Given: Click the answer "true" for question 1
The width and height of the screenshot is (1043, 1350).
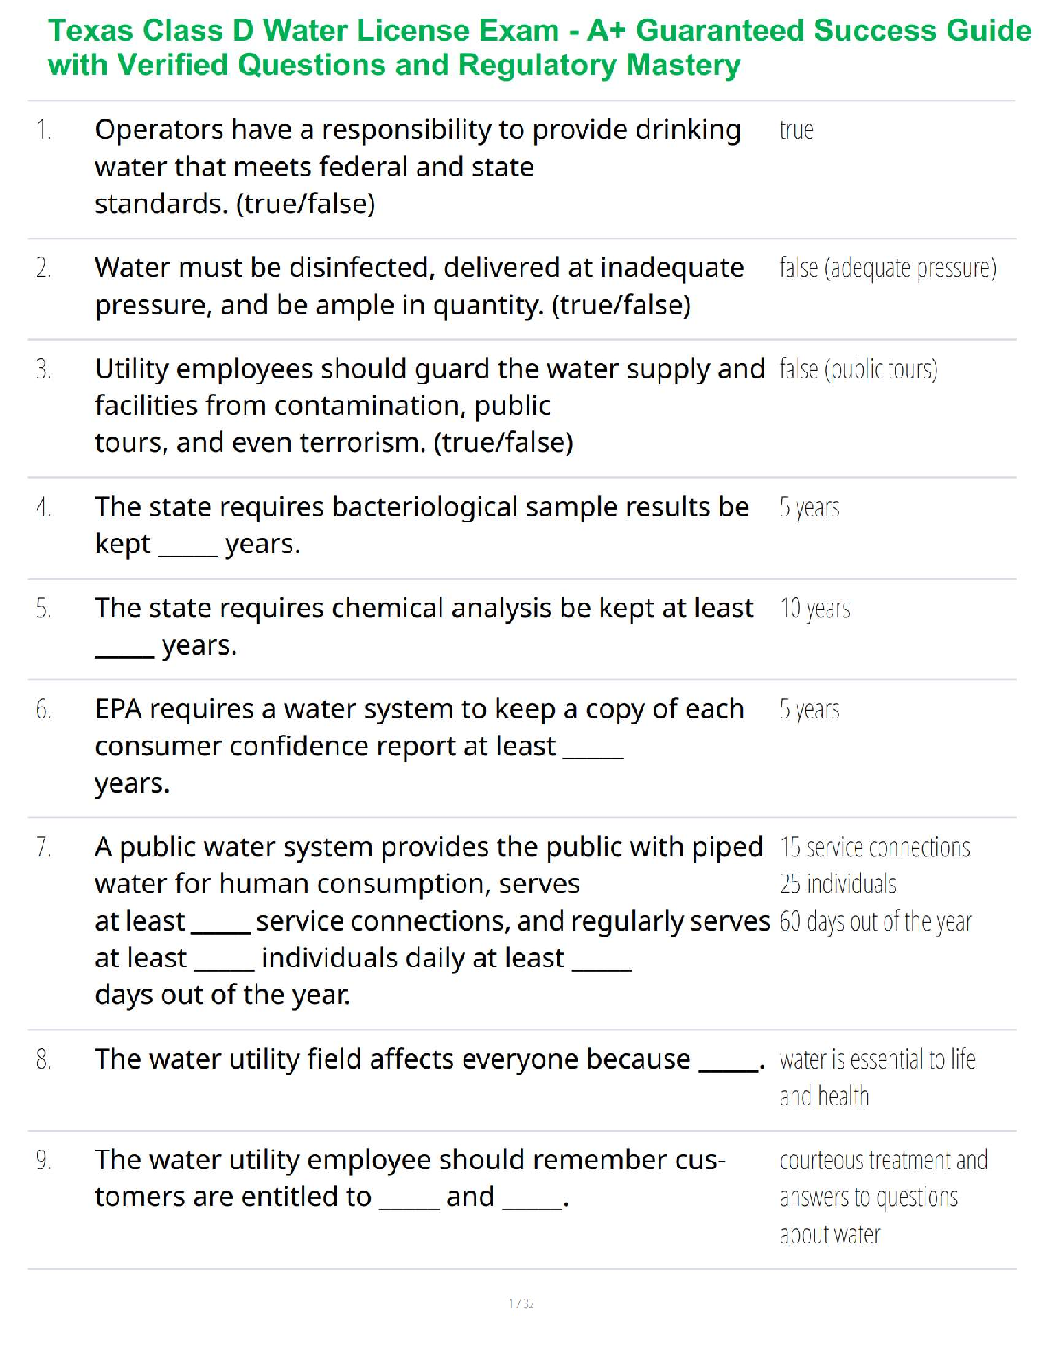Looking at the screenshot, I should [796, 130].
